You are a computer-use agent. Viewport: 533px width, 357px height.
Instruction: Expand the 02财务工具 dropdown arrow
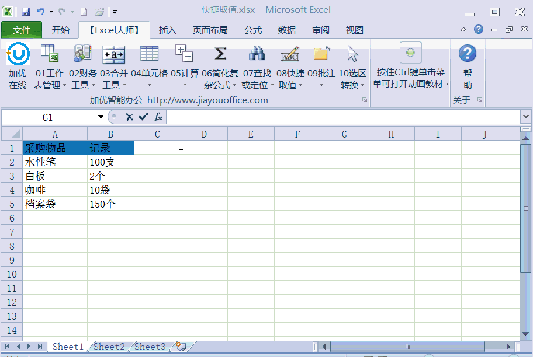(93, 85)
